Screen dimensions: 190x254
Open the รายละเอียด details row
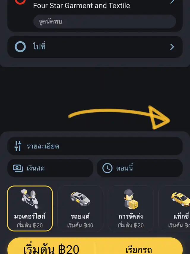(x=95, y=146)
